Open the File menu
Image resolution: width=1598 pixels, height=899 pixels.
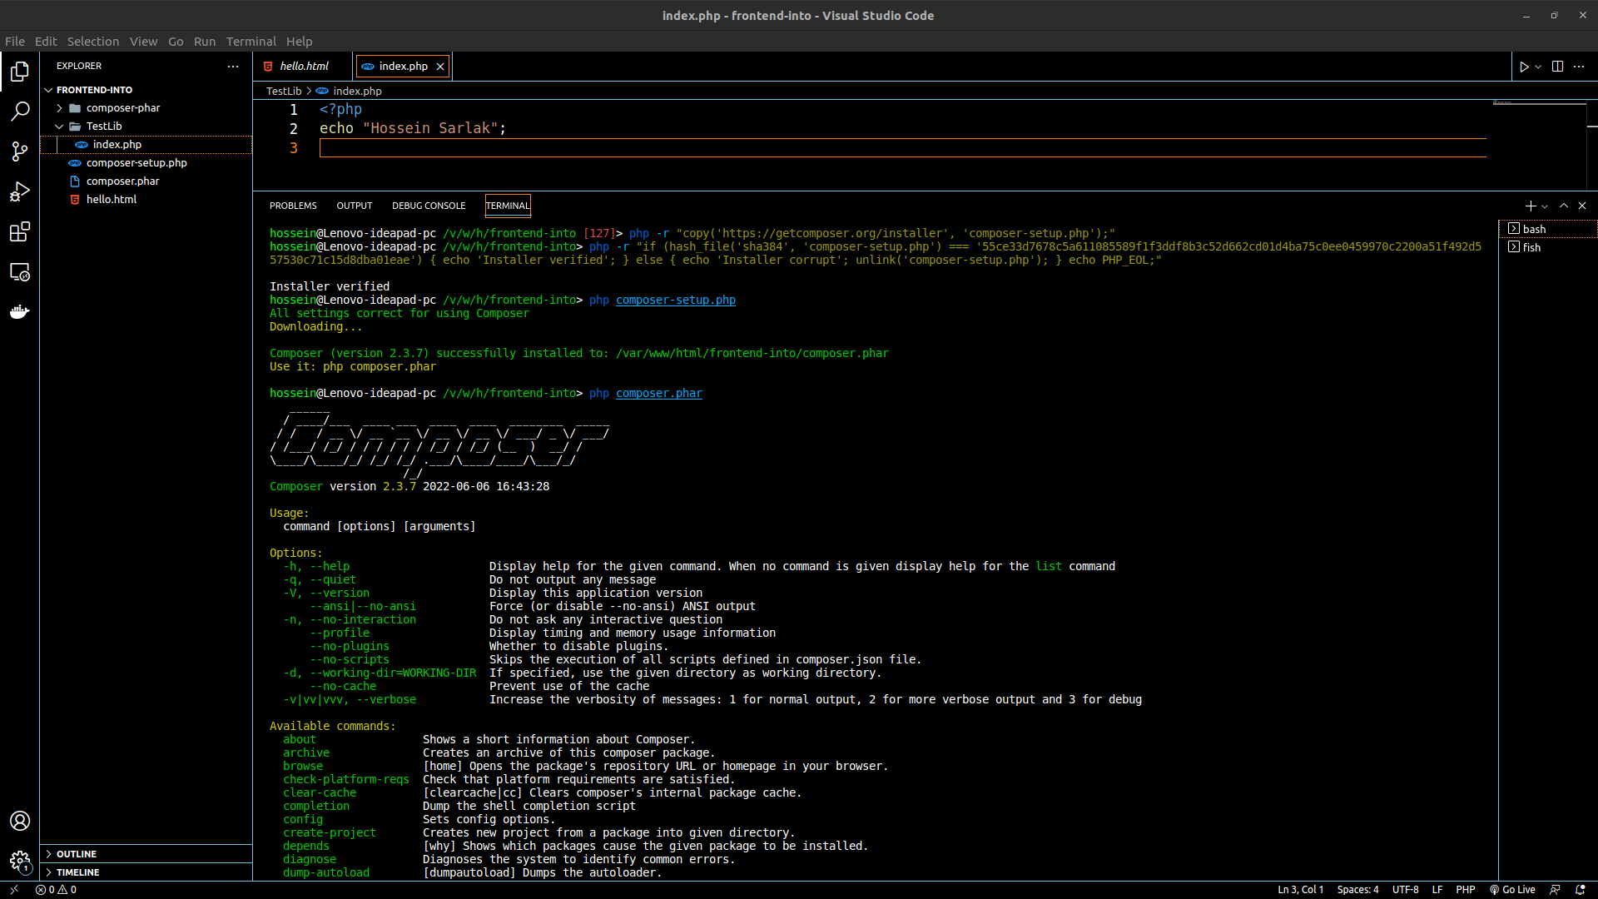click(x=15, y=42)
